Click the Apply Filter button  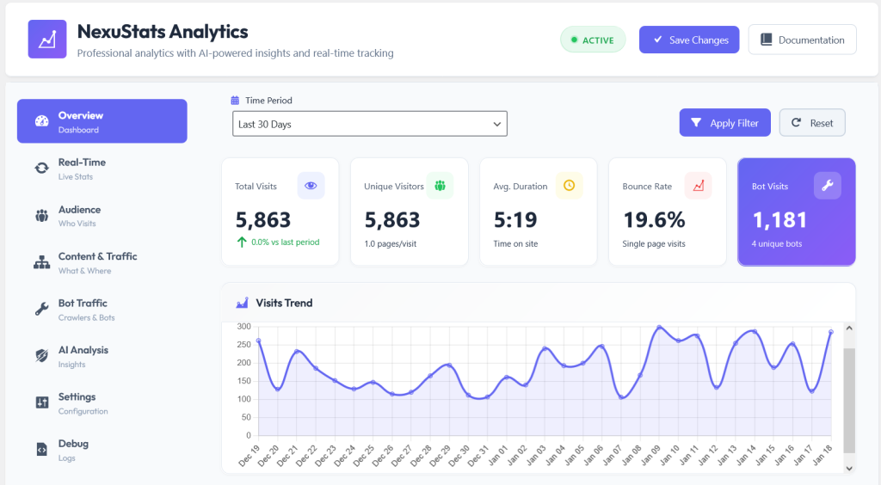click(x=724, y=123)
